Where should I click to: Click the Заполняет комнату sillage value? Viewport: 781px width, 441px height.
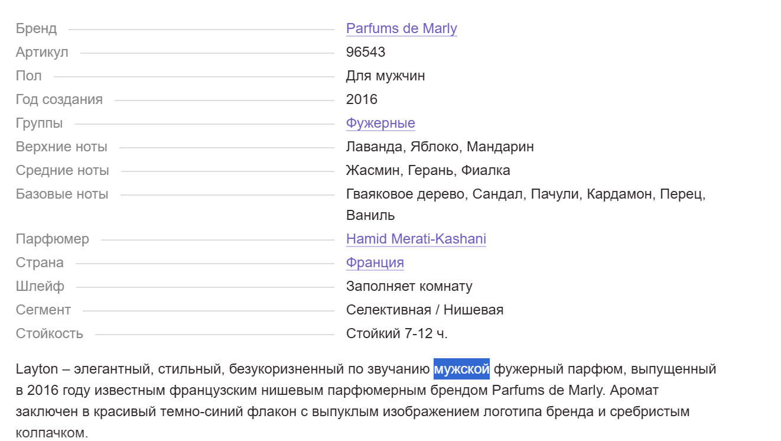[409, 286]
